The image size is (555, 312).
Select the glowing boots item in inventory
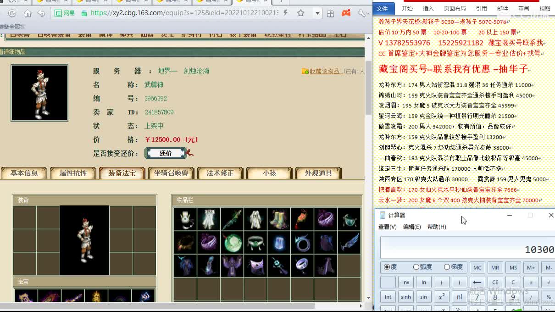pos(279,219)
